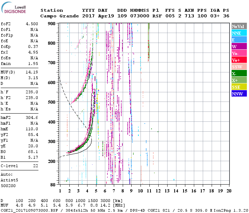Click the foEp value 0.37

click(x=33, y=47)
